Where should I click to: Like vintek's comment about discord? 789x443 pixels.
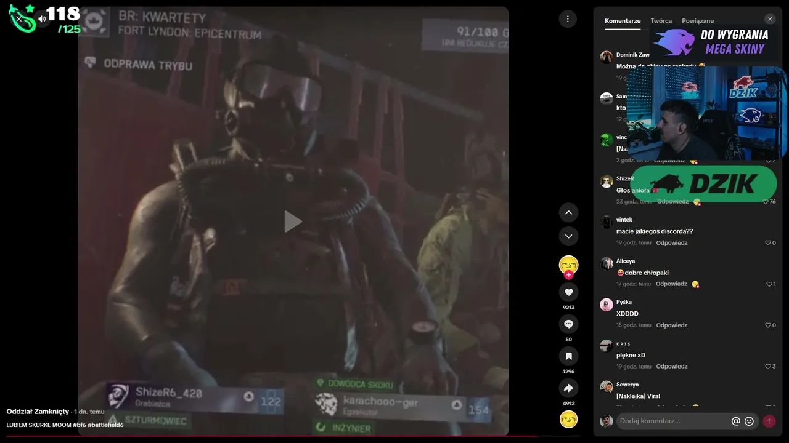click(x=767, y=243)
